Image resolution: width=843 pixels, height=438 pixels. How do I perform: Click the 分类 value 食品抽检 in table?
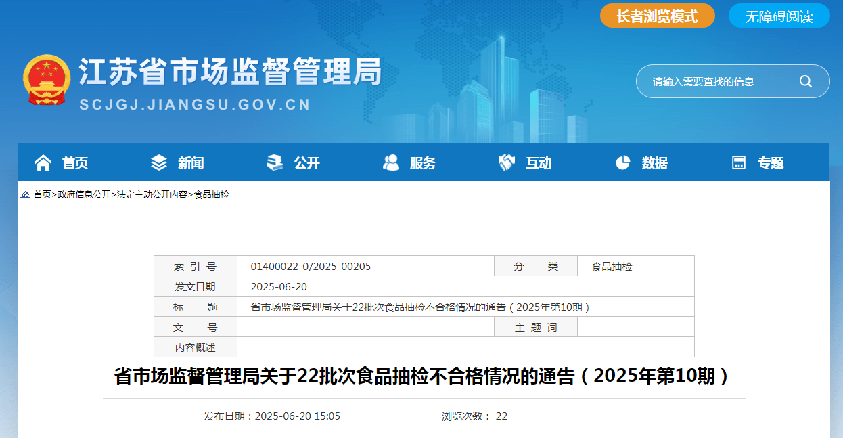[612, 267]
